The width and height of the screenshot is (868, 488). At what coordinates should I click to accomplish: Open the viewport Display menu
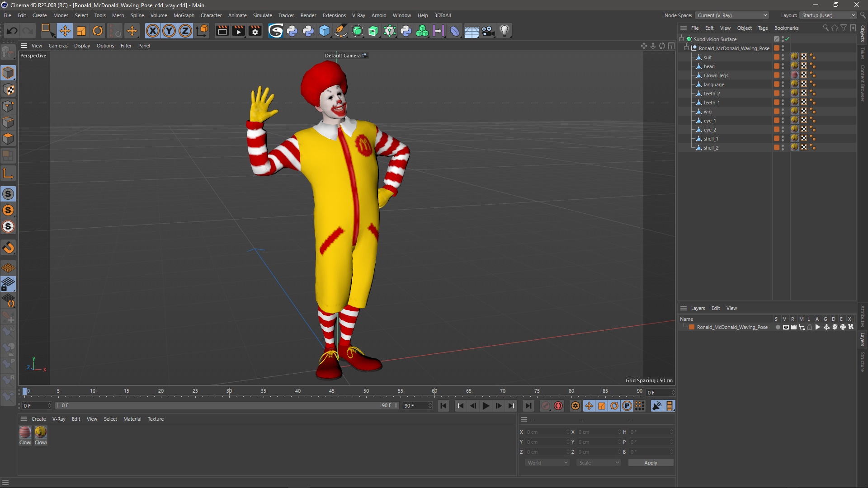tap(82, 46)
